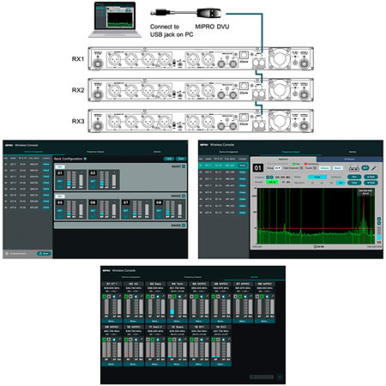Click microphone edit icon on 04 Tech card
The height and width of the screenshot is (386, 386).
[x=185, y=297]
